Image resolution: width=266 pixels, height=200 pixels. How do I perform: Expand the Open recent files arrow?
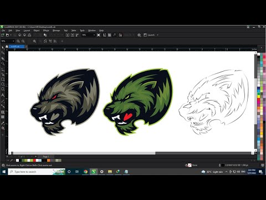11,35
